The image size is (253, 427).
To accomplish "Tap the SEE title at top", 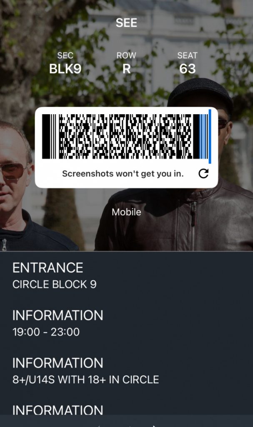I will coord(126,23).
